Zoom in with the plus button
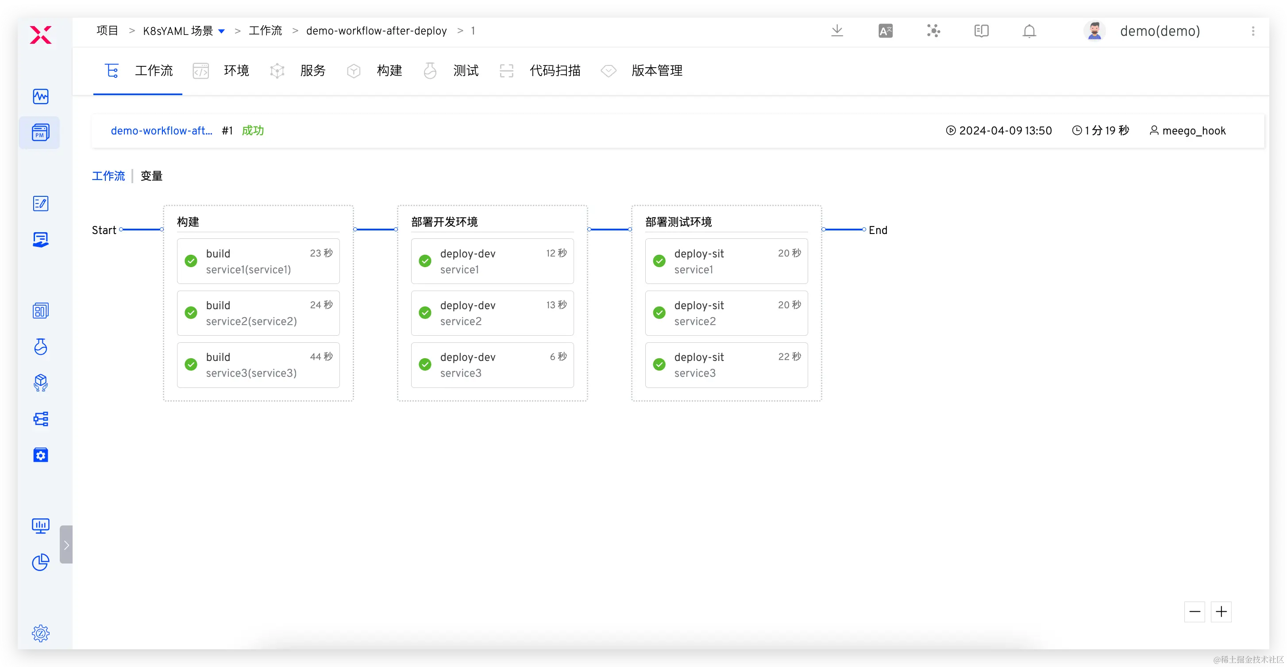 pos(1221,612)
